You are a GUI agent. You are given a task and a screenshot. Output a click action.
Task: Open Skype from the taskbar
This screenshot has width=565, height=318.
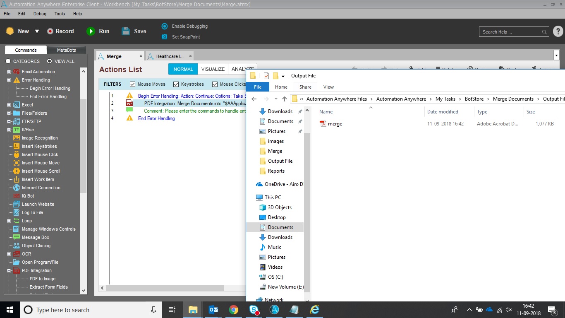254,310
